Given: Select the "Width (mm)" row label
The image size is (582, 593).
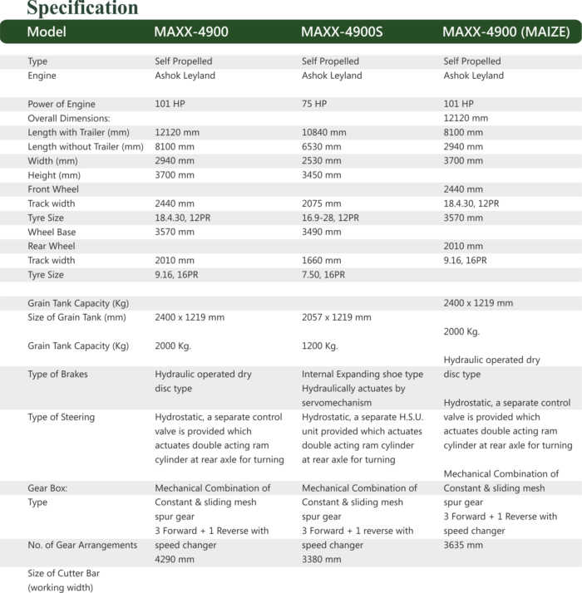Looking at the screenshot, I should [52, 161].
